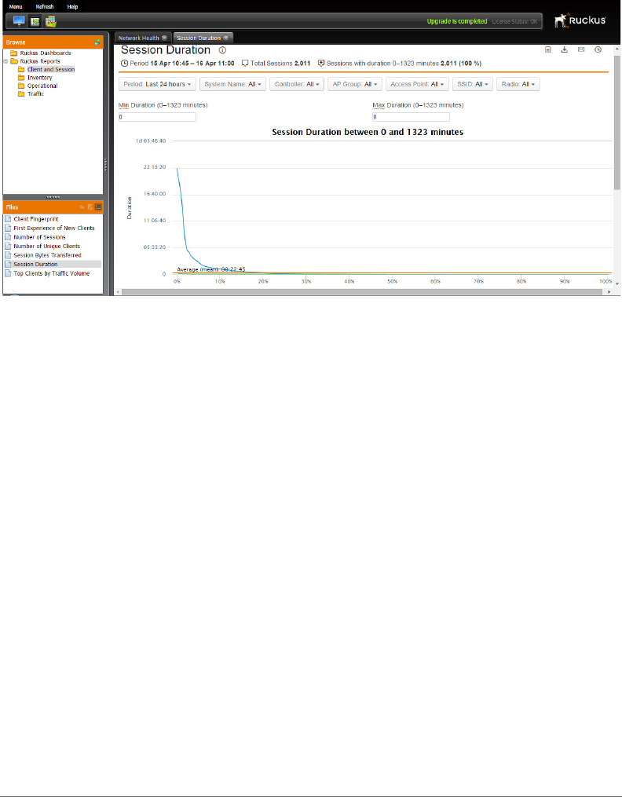
Task: Open First Experience of New Clients report
Action: point(54,228)
